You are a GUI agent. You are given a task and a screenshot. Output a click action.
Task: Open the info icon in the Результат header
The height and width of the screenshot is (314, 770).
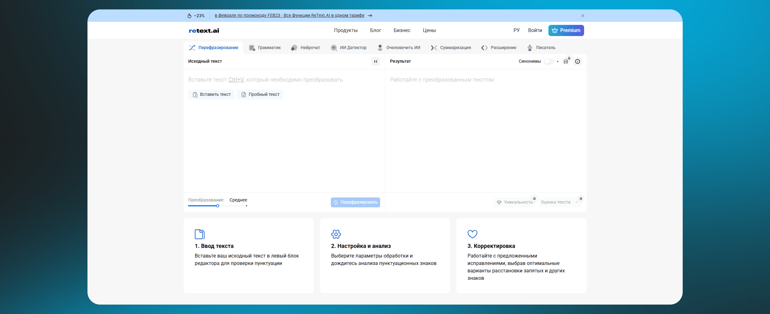pos(577,61)
